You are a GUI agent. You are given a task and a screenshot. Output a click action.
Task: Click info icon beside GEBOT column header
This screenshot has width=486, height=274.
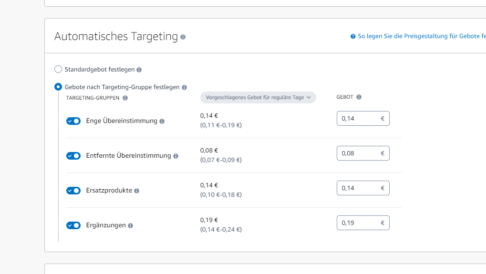[x=359, y=97]
